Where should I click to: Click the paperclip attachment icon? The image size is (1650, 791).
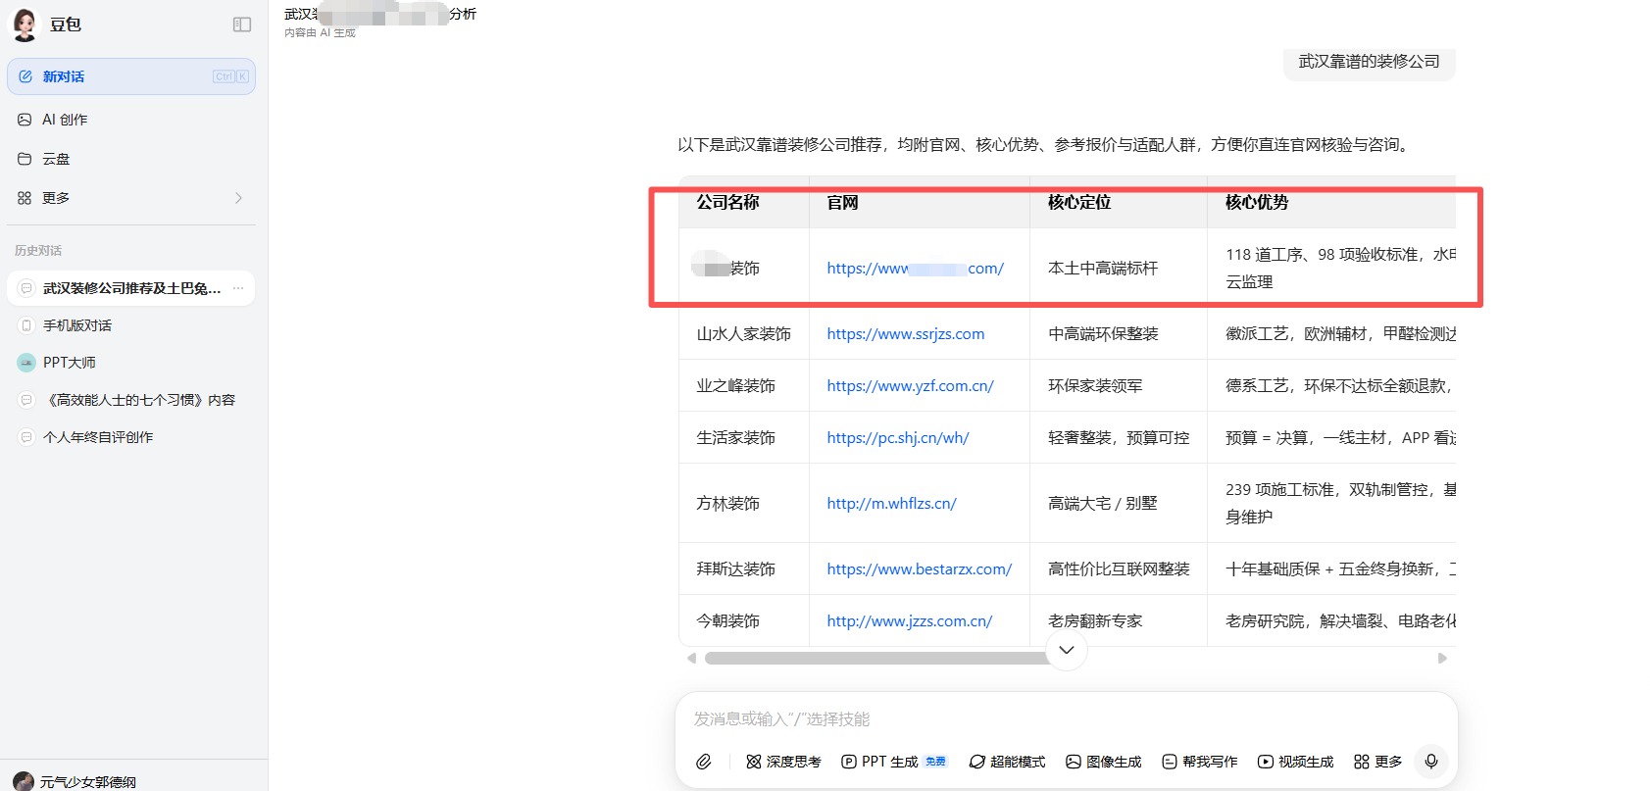[x=704, y=762]
